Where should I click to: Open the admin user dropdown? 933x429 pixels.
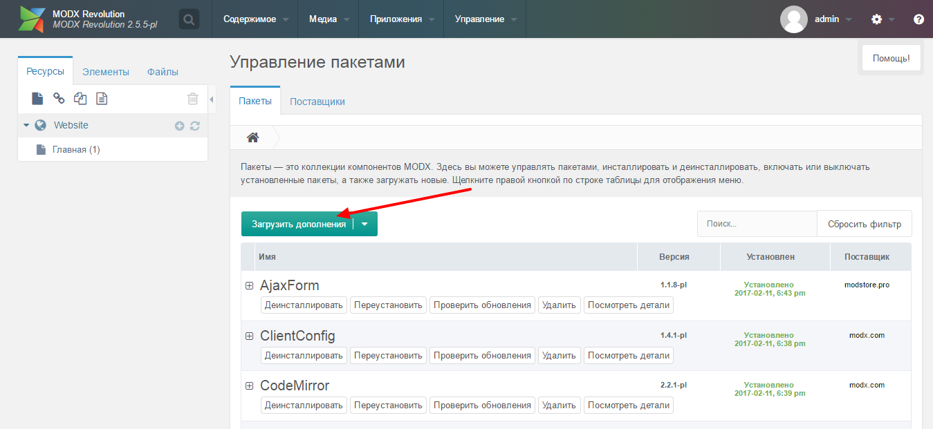point(833,19)
